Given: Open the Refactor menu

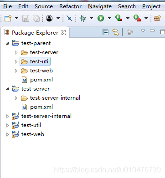Looking at the screenshot, I should (70, 6).
